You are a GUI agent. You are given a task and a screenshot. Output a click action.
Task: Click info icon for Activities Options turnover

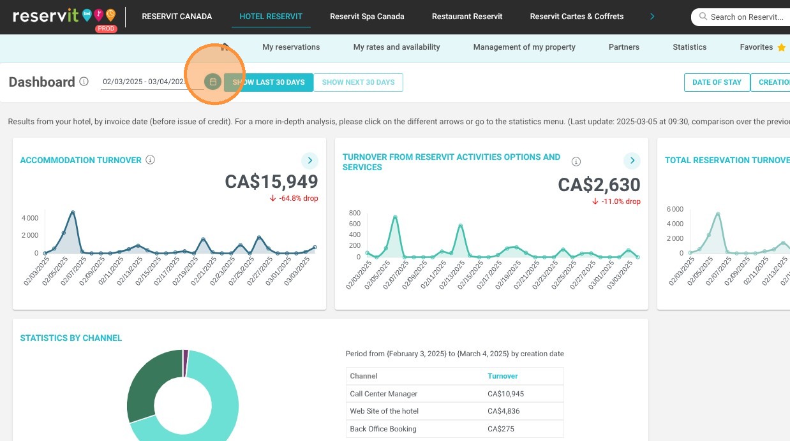576,162
